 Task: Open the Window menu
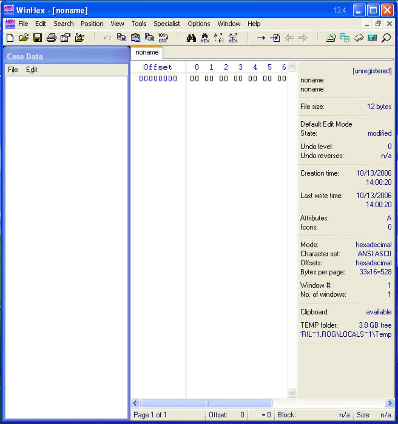pos(229,24)
